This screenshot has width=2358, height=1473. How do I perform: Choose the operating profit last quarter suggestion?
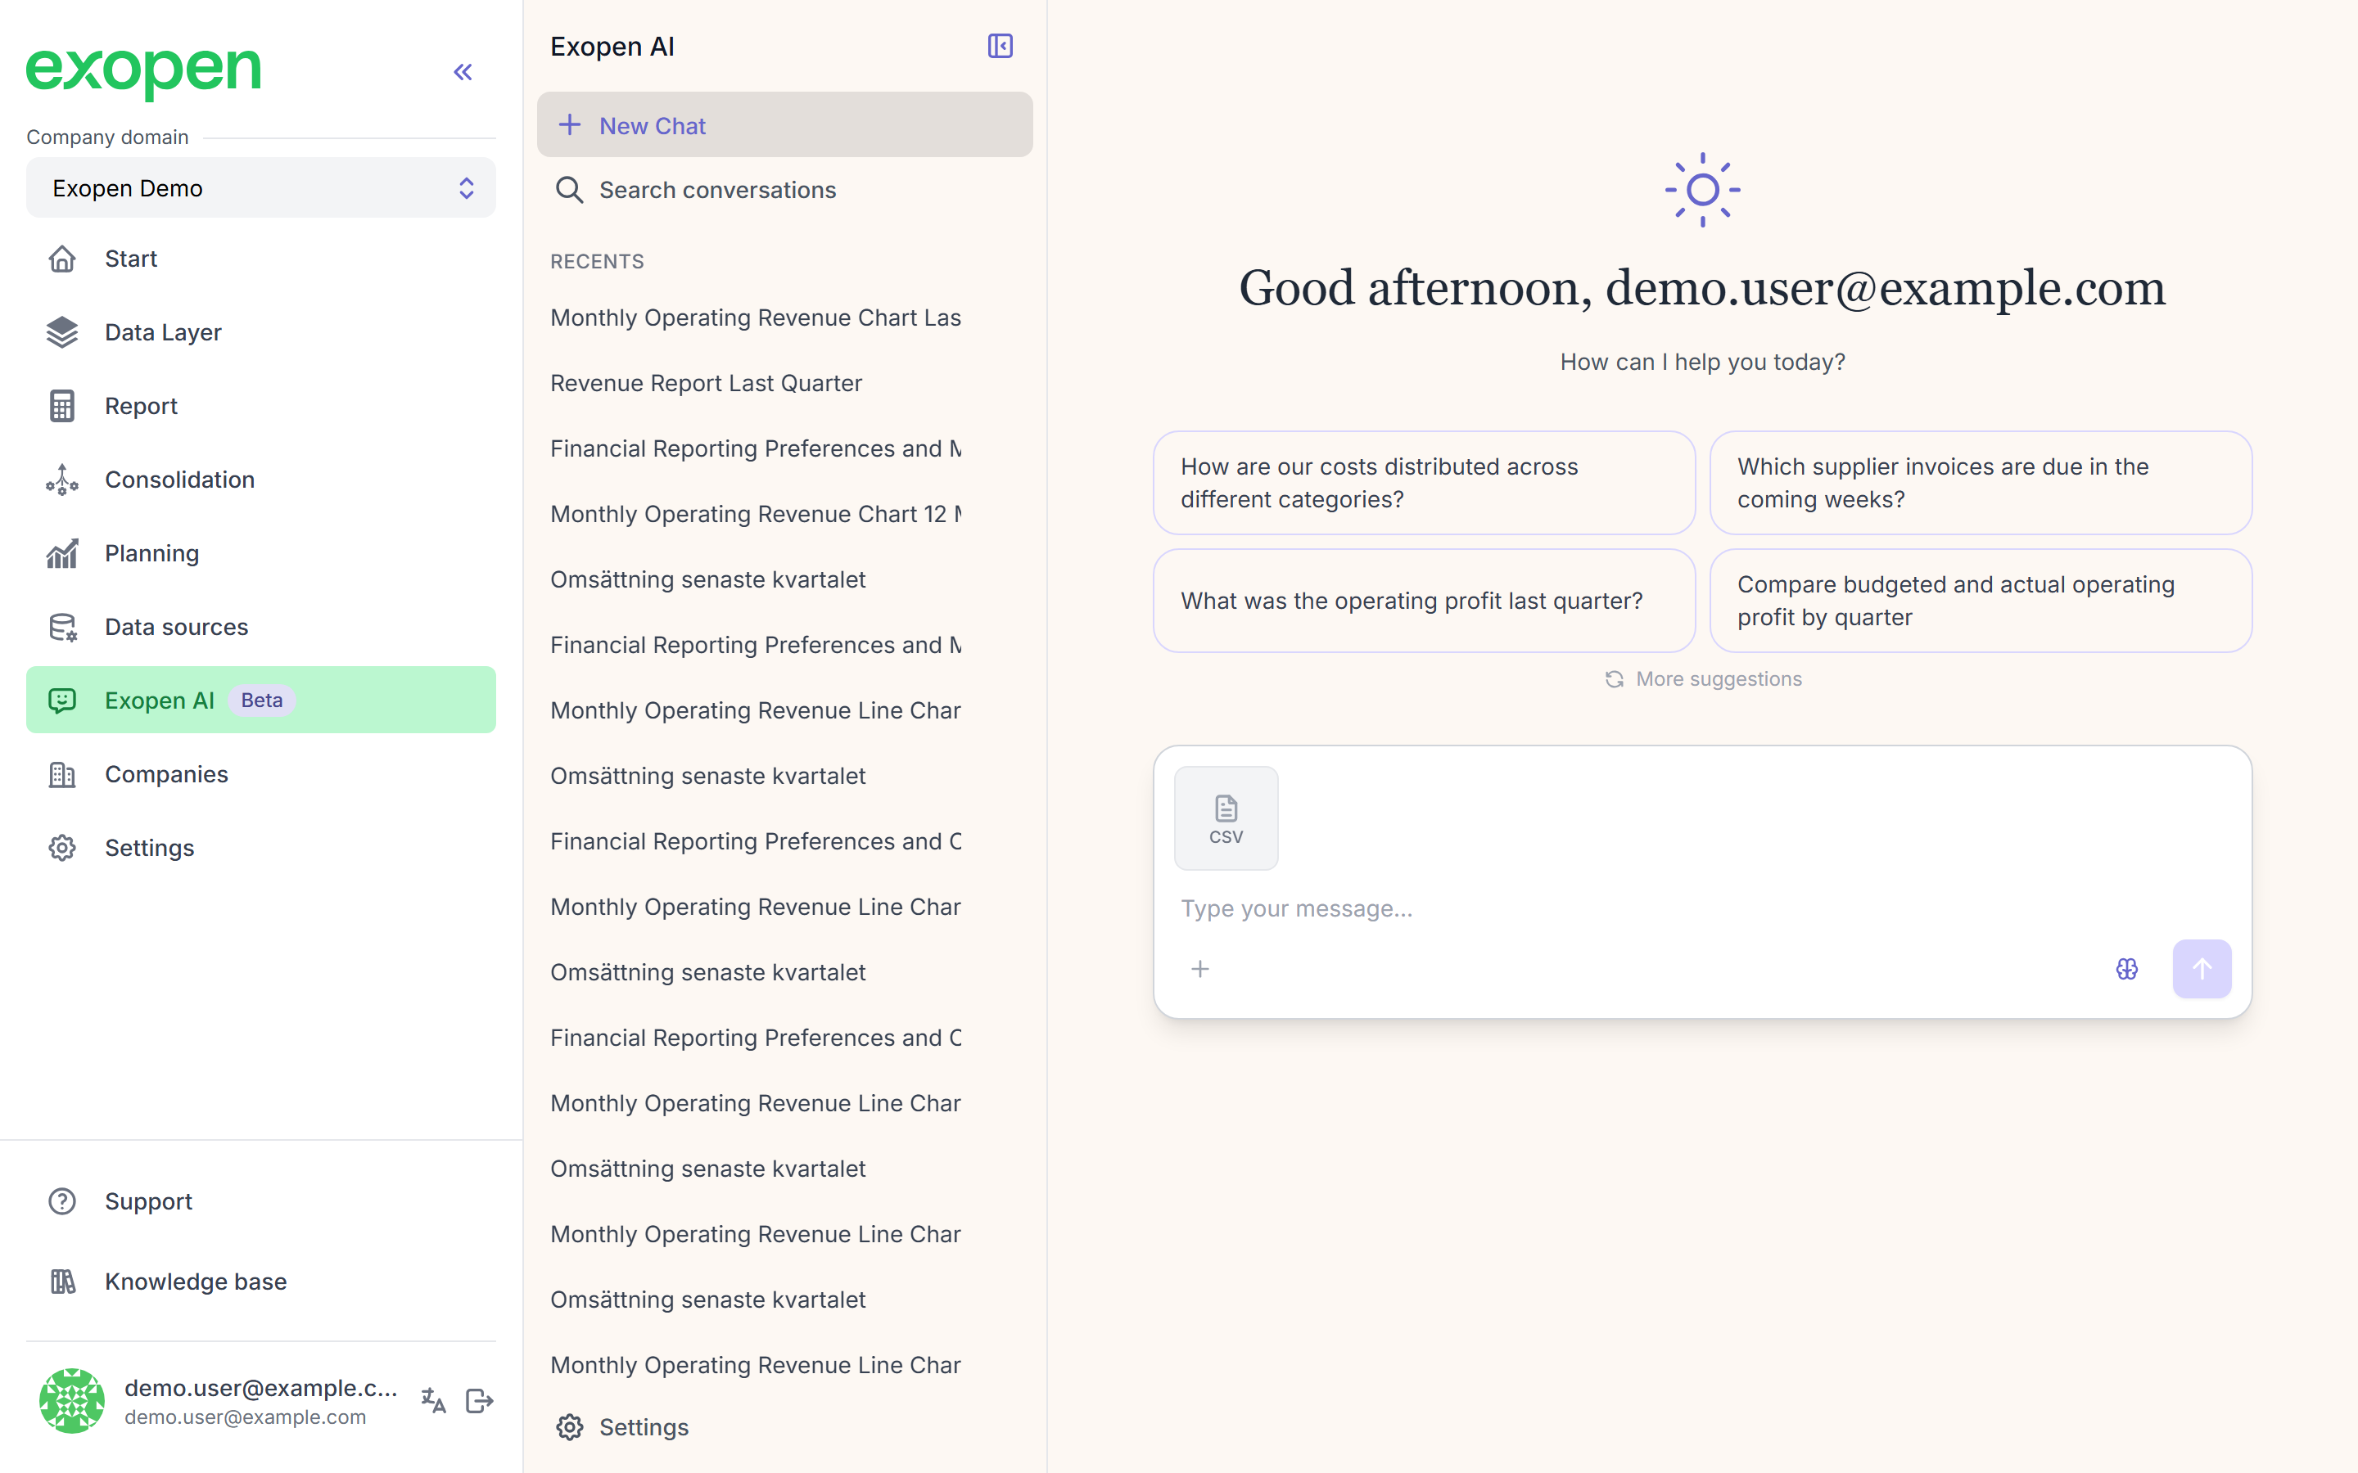[x=1424, y=601]
